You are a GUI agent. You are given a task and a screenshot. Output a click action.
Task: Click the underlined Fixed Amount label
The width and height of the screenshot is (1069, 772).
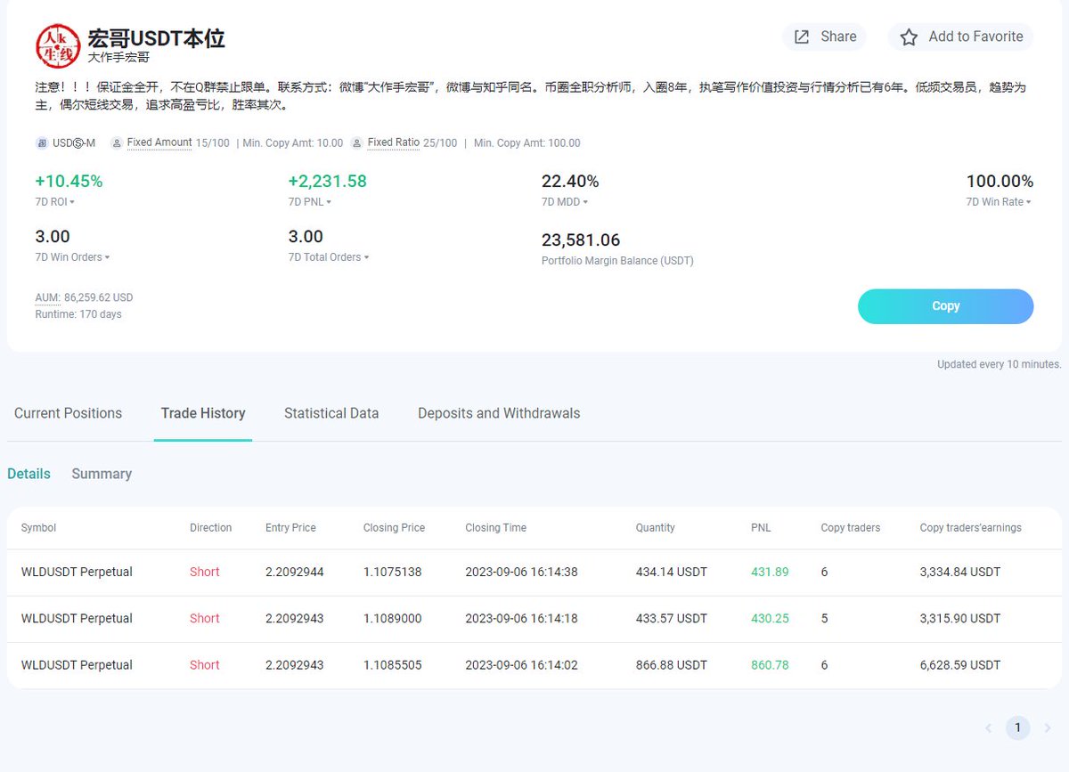(159, 142)
